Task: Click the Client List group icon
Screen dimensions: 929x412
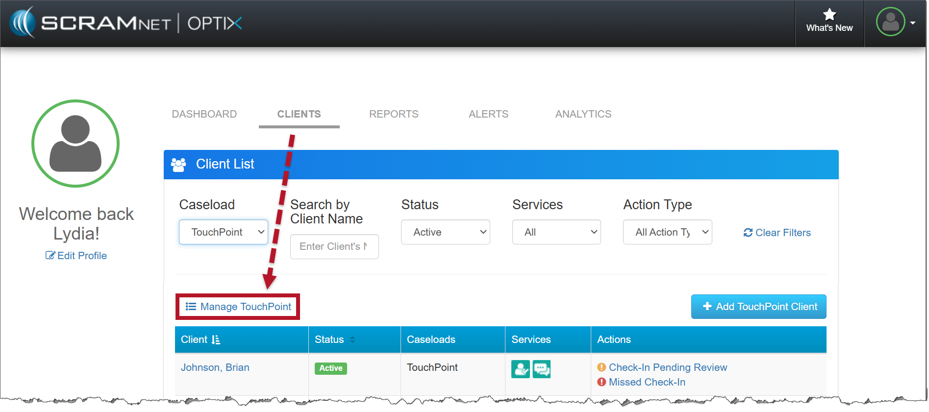Action: 178,165
